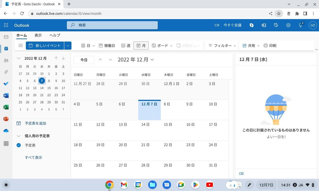Select the ヘルプ tab
The width and height of the screenshot is (319, 191).
click(55, 35)
